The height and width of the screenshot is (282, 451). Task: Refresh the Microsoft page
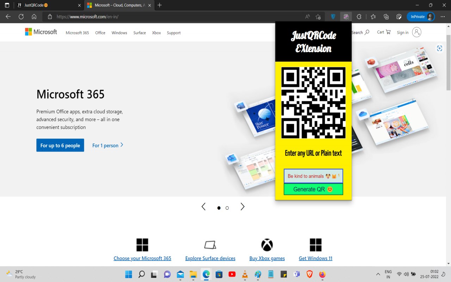click(x=21, y=17)
